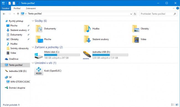The width and height of the screenshot is (180, 107).
Task: Open Snímky obrazovky folder in sidebar
Action: 17,48
